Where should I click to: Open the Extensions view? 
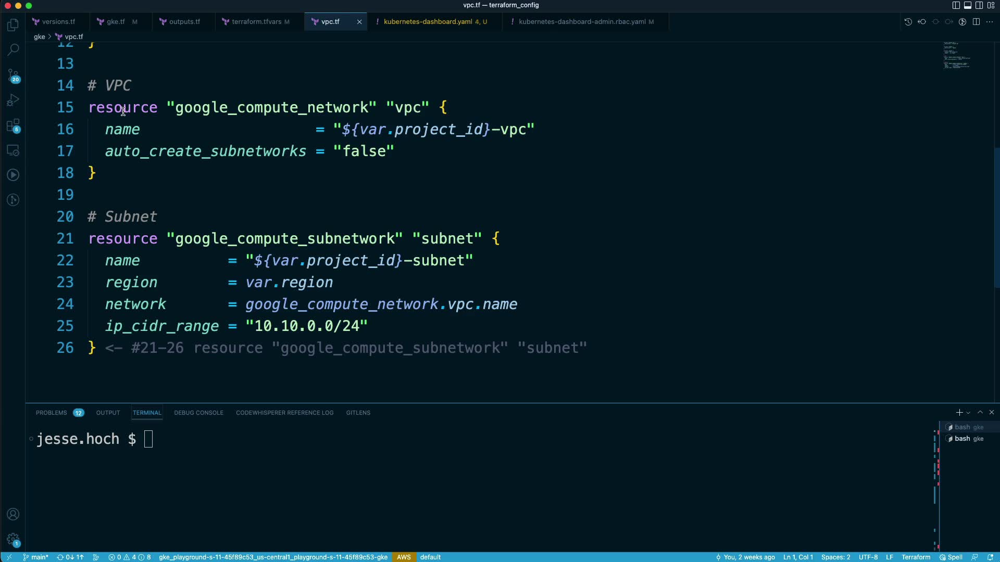(x=13, y=125)
